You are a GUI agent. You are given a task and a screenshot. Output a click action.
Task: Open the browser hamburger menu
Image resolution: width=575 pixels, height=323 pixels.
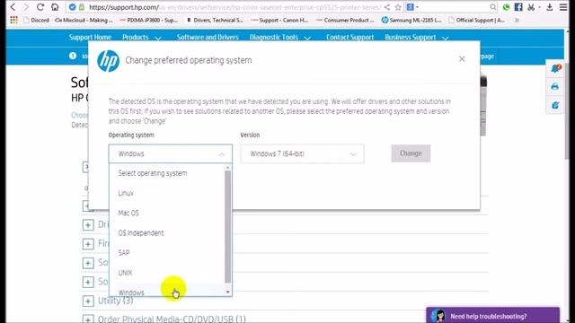(x=563, y=7)
